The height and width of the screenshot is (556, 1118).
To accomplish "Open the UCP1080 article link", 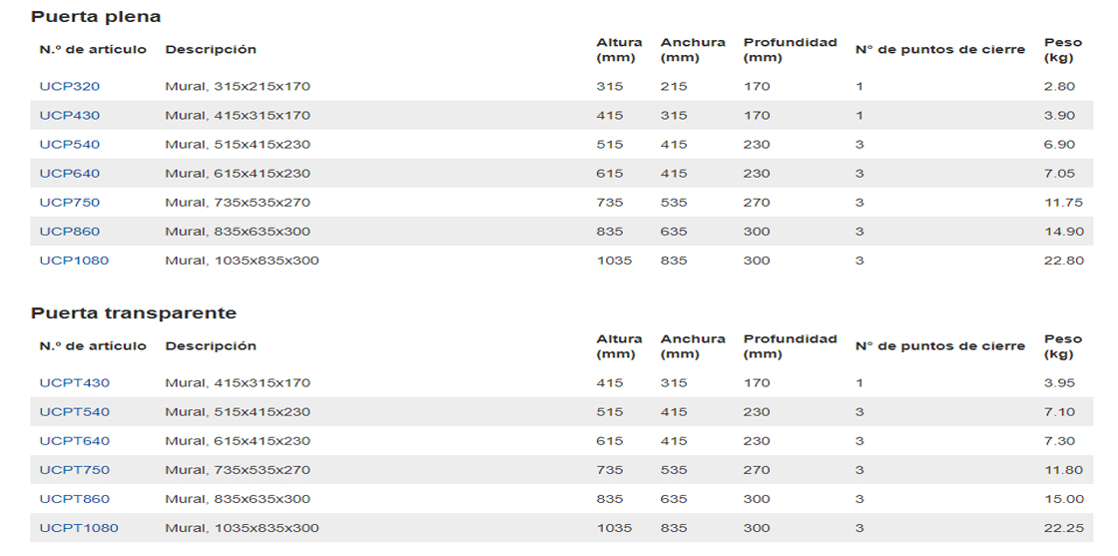I will [74, 261].
